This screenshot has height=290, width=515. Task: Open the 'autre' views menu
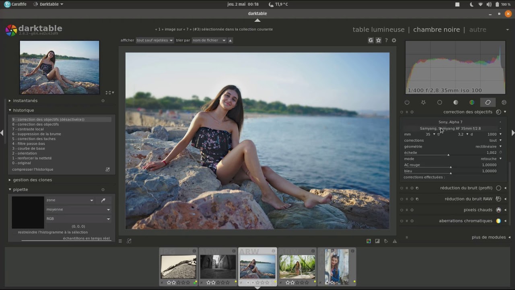point(478,29)
